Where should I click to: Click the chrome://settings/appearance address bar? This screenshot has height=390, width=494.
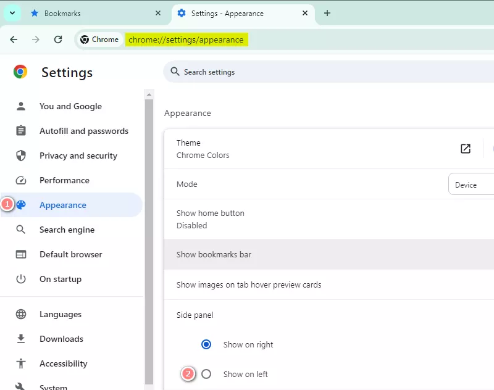pyautogui.click(x=186, y=39)
